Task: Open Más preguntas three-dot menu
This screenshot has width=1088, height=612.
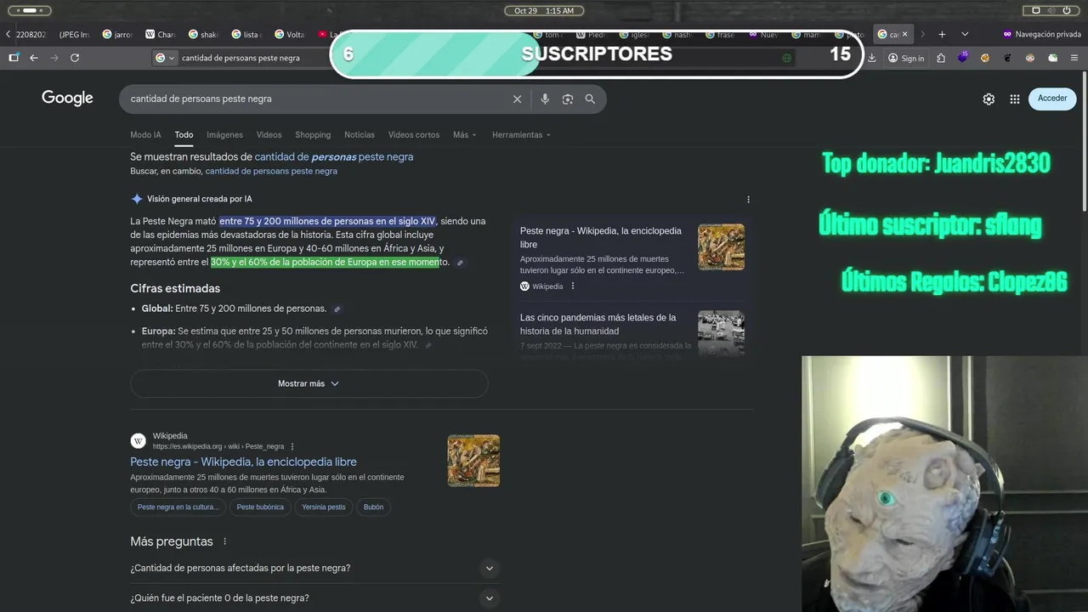Action: [x=225, y=541]
